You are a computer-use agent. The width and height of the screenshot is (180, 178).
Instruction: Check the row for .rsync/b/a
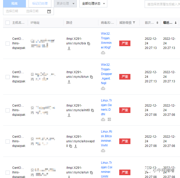coord(8,44)
